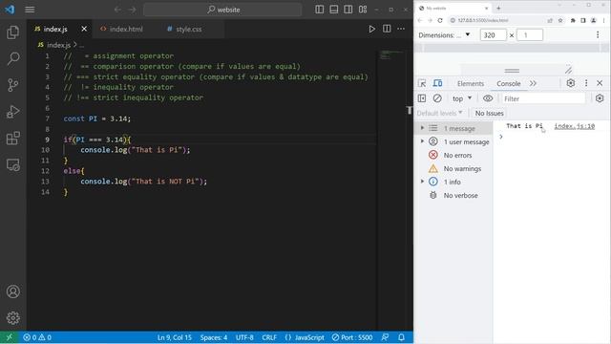Open the Accounts menu icon
This screenshot has width=611, height=344.
(12, 291)
